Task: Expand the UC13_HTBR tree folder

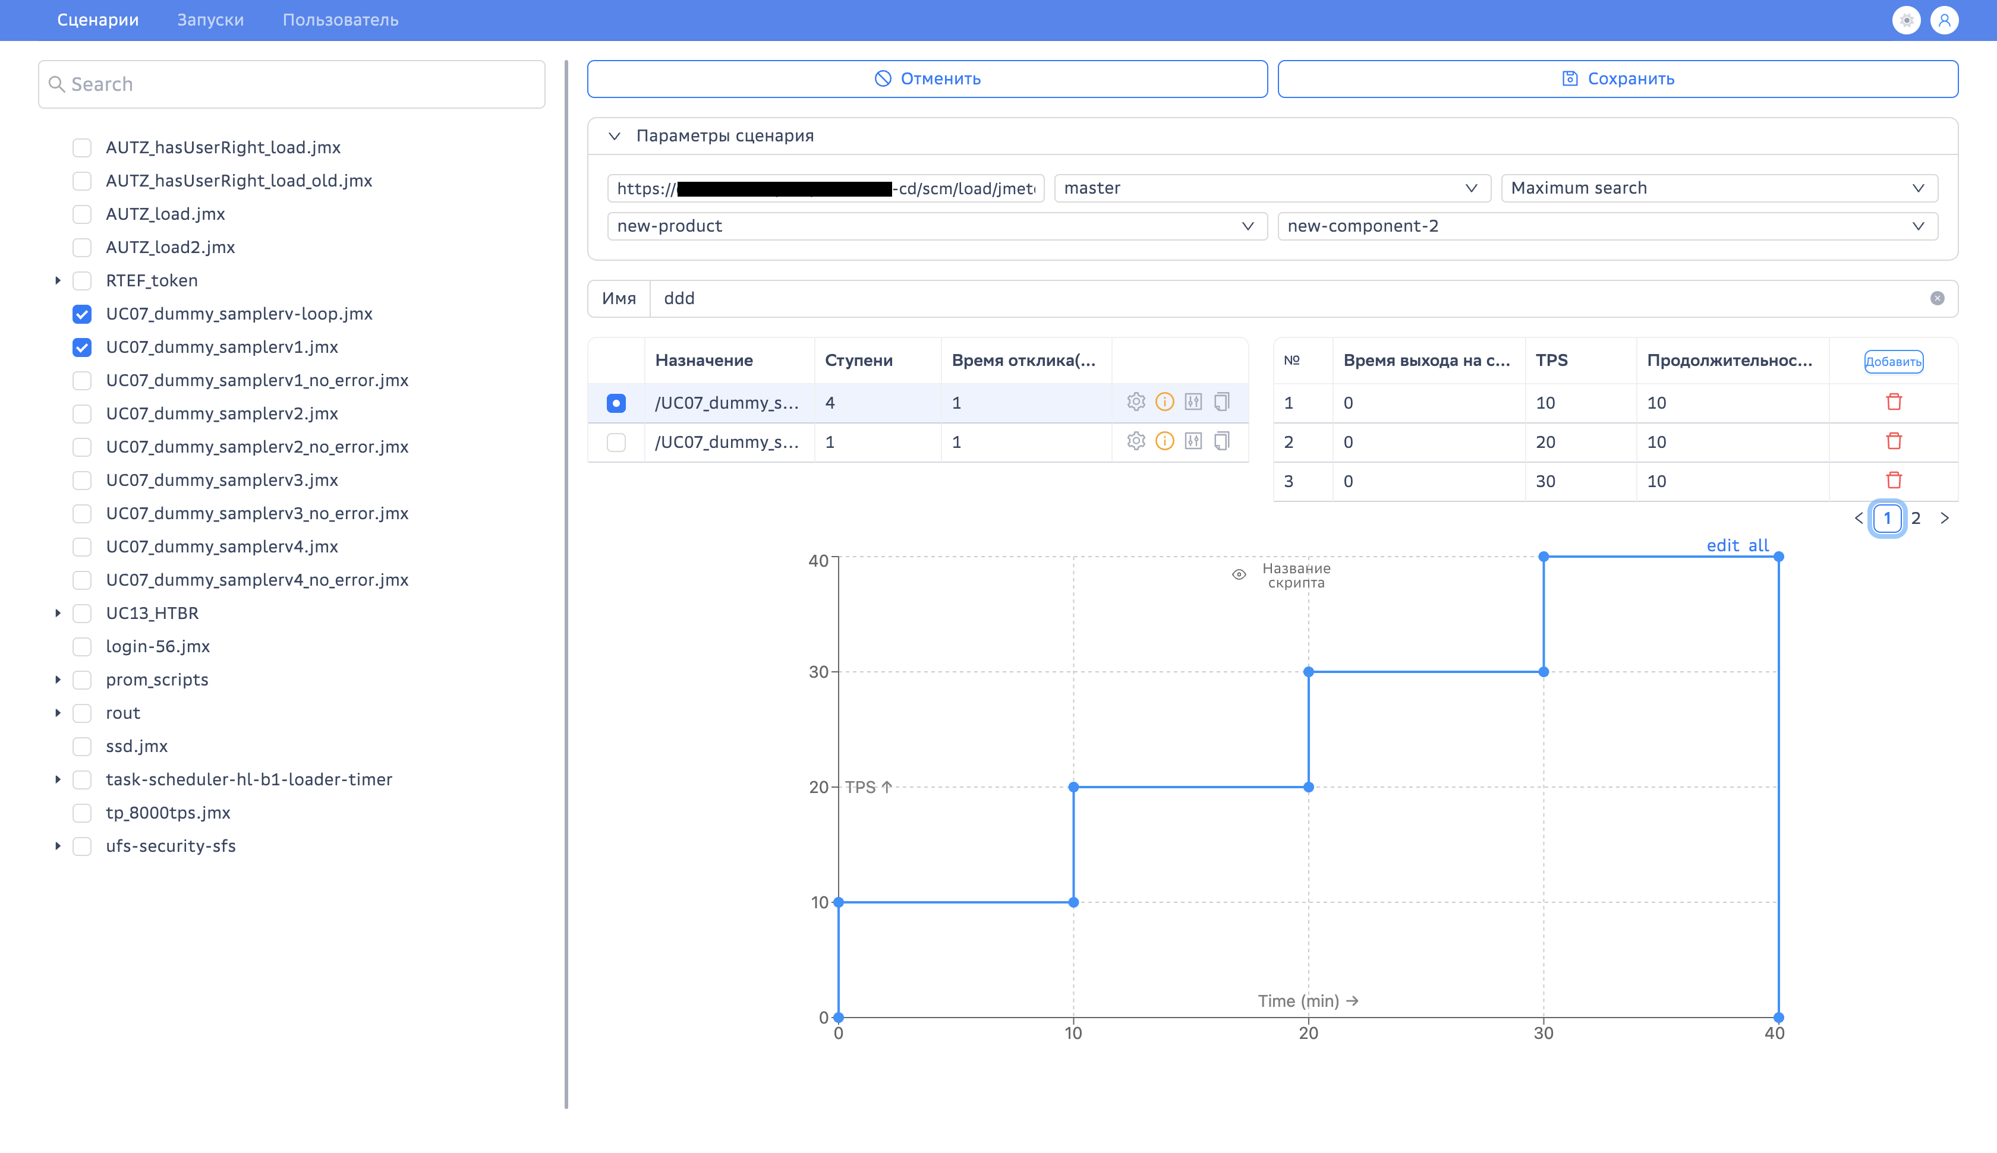Action: [x=58, y=613]
